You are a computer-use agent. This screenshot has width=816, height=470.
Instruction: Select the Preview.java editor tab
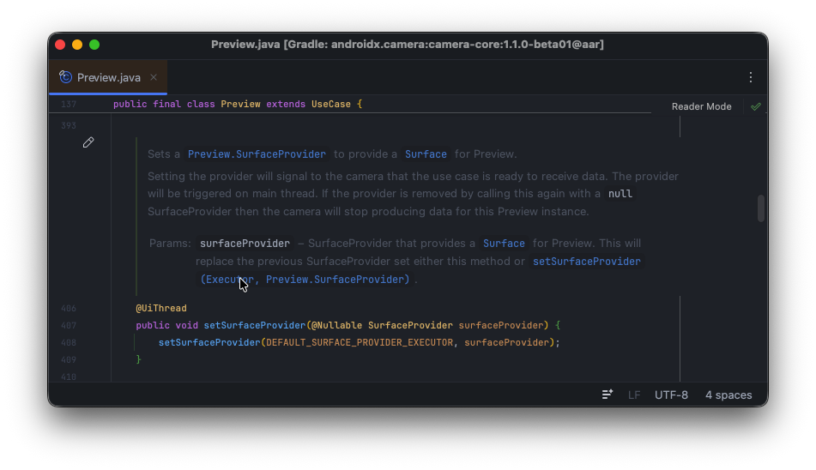click(108, 77)
